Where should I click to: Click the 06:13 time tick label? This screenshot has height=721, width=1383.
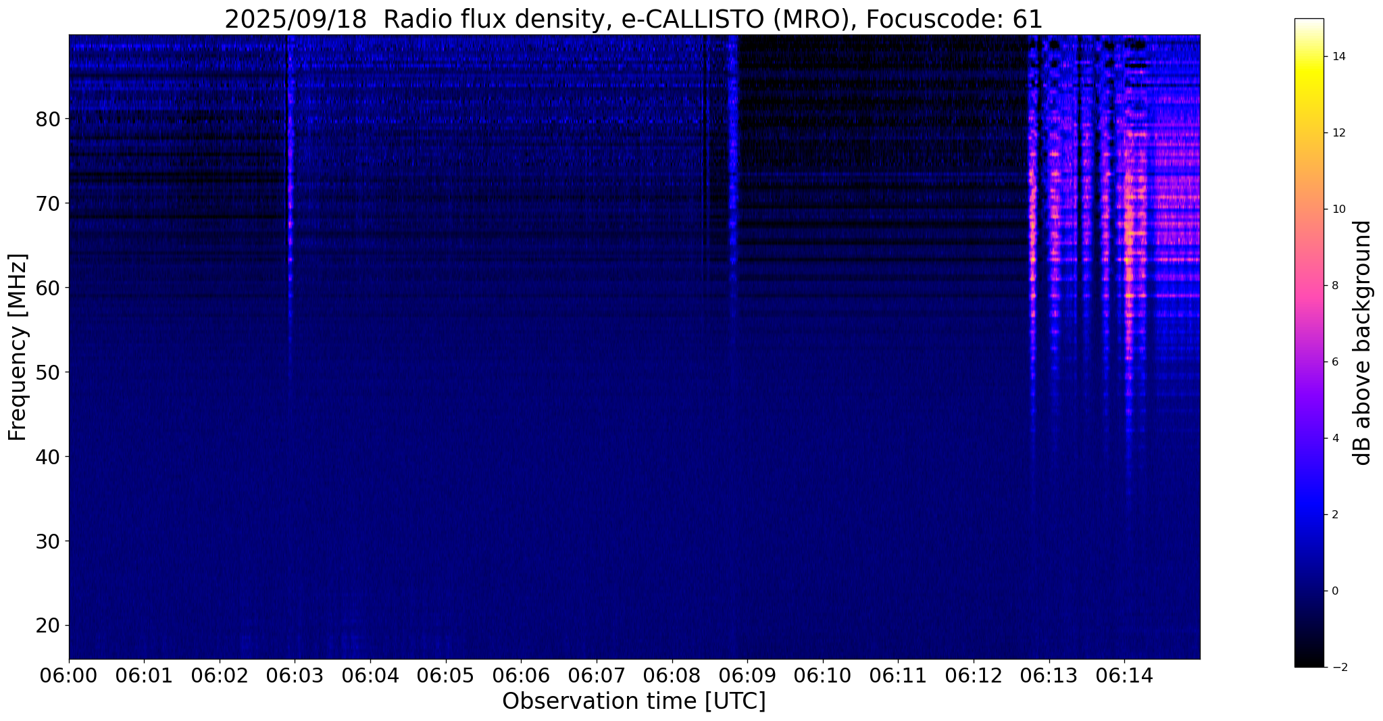pyautogui.click(x=1049, y=676)
